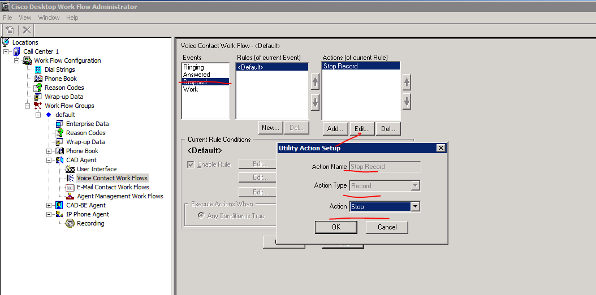This screenshot has width=596, height=295.
Task: Select the Stop Record action
Action: pyautogui.click(x=361, y=66)
